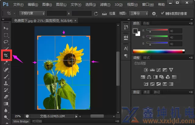Add a Color Balance adjustment

pyautogui.click(x=149, y=77)
